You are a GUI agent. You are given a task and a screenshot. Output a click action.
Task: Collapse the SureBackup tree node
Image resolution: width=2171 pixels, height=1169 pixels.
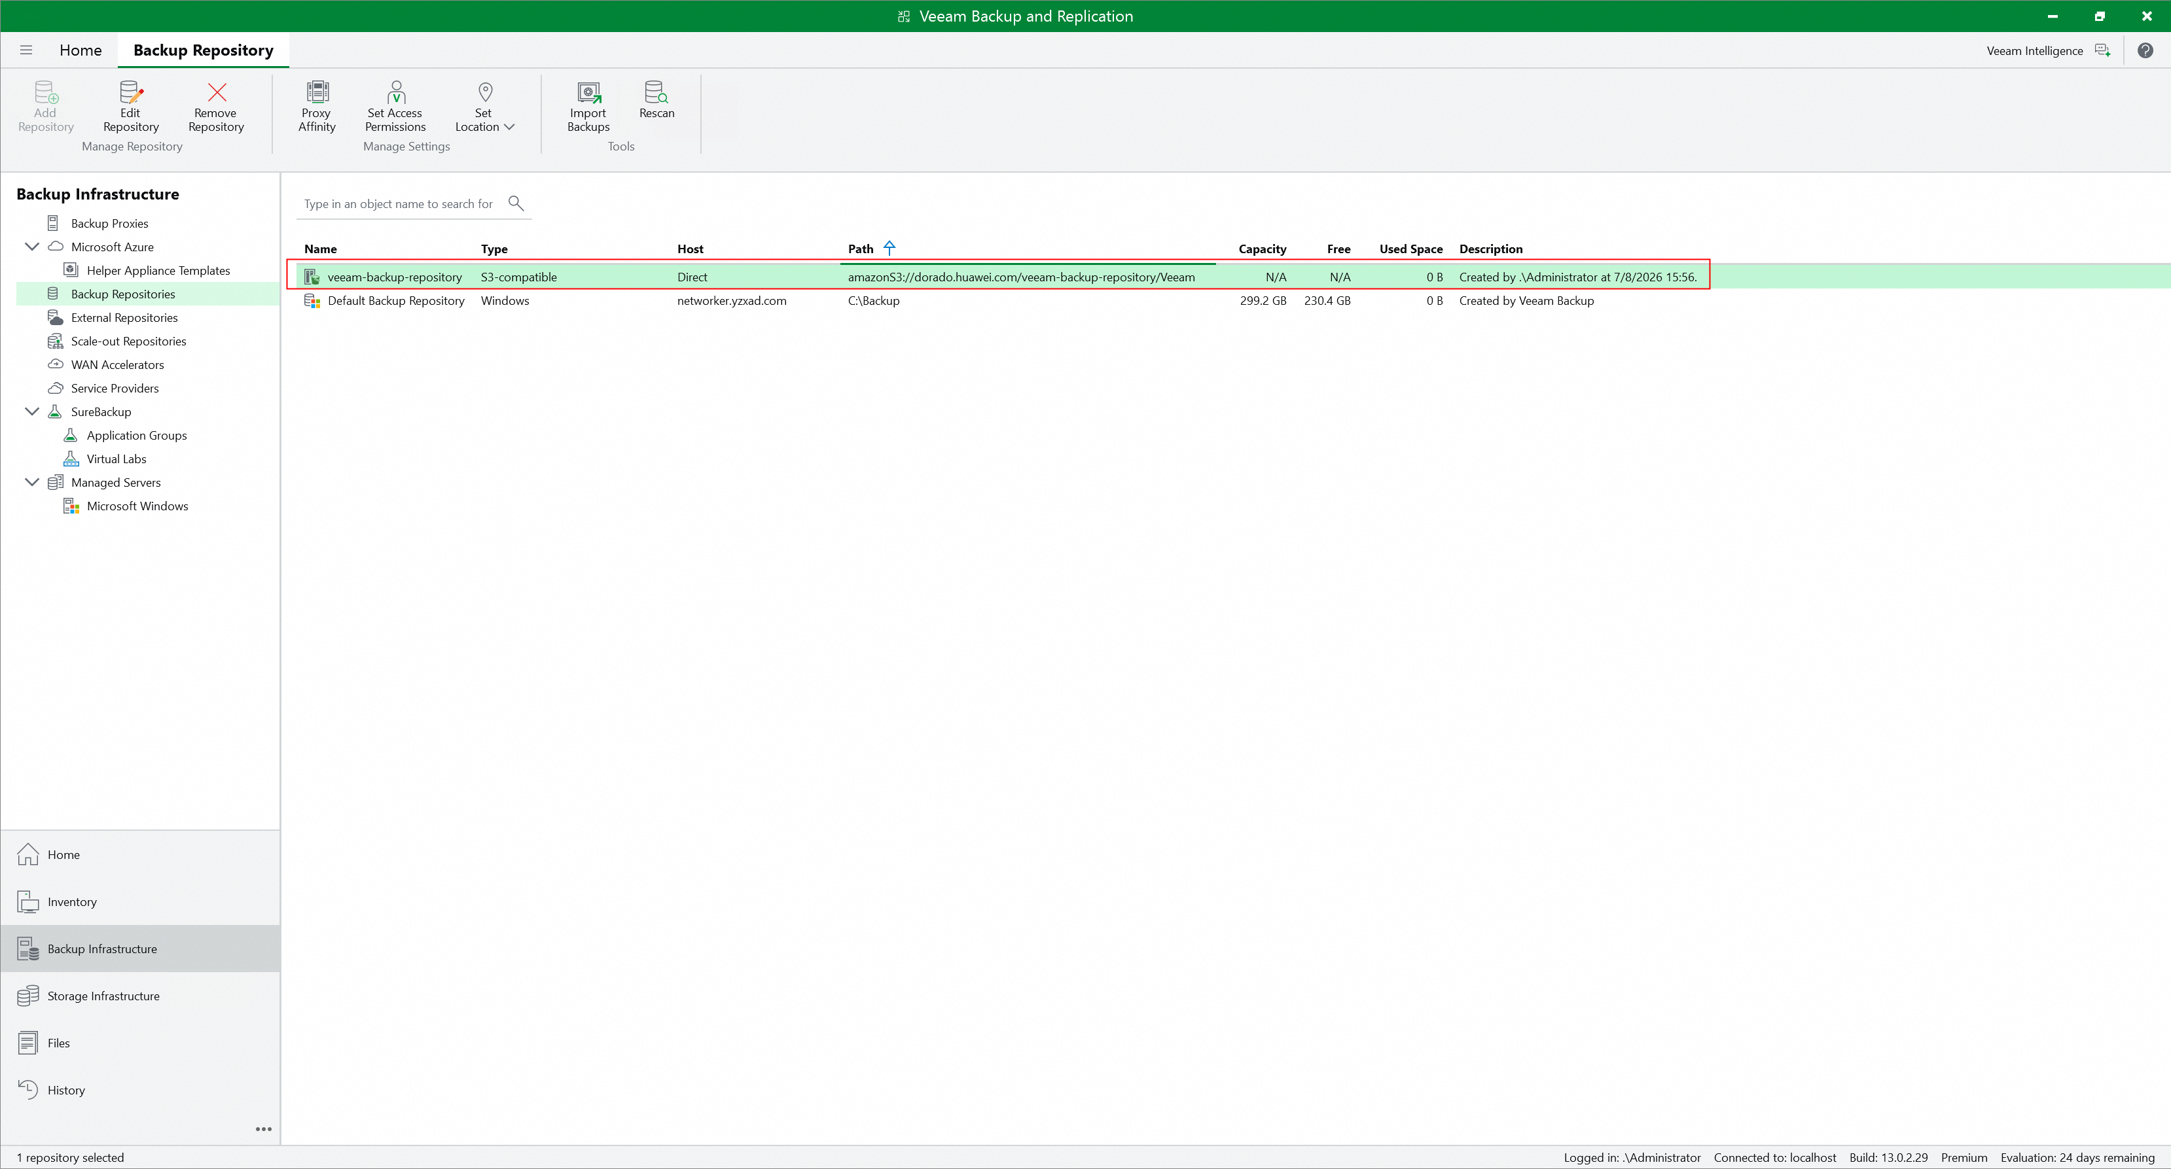coord(32,412)
